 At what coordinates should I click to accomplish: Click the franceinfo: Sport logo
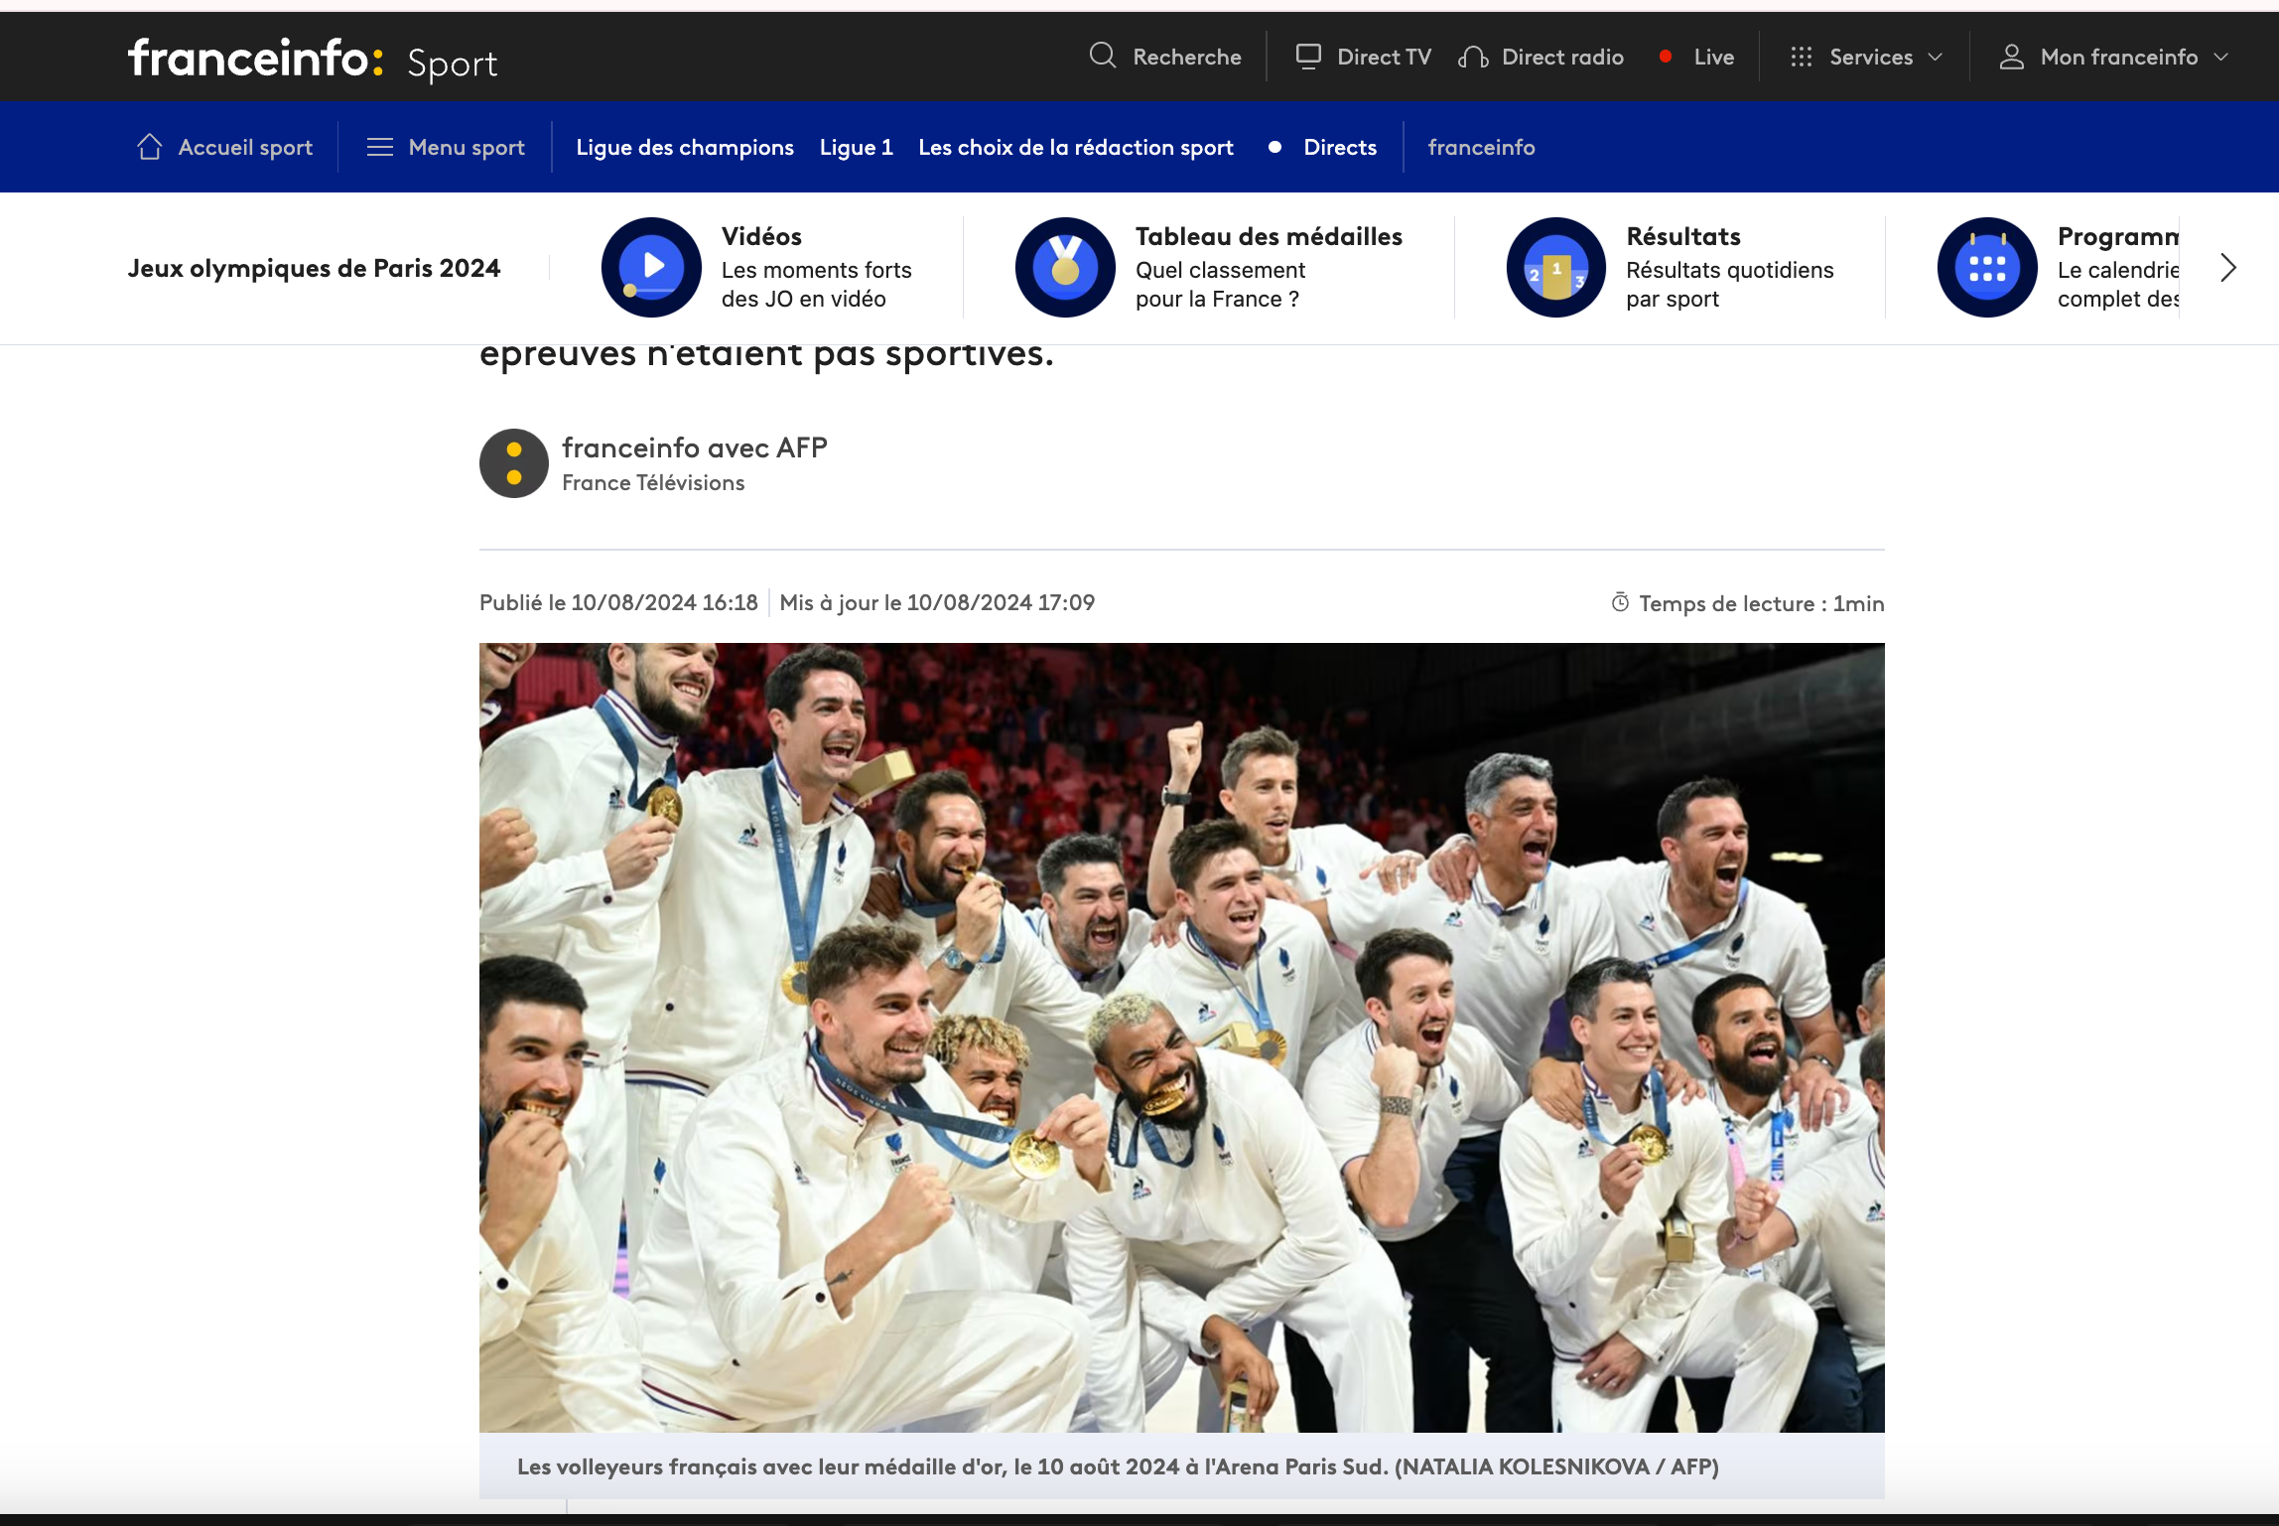pyautogui.click(x=313, y=59)
